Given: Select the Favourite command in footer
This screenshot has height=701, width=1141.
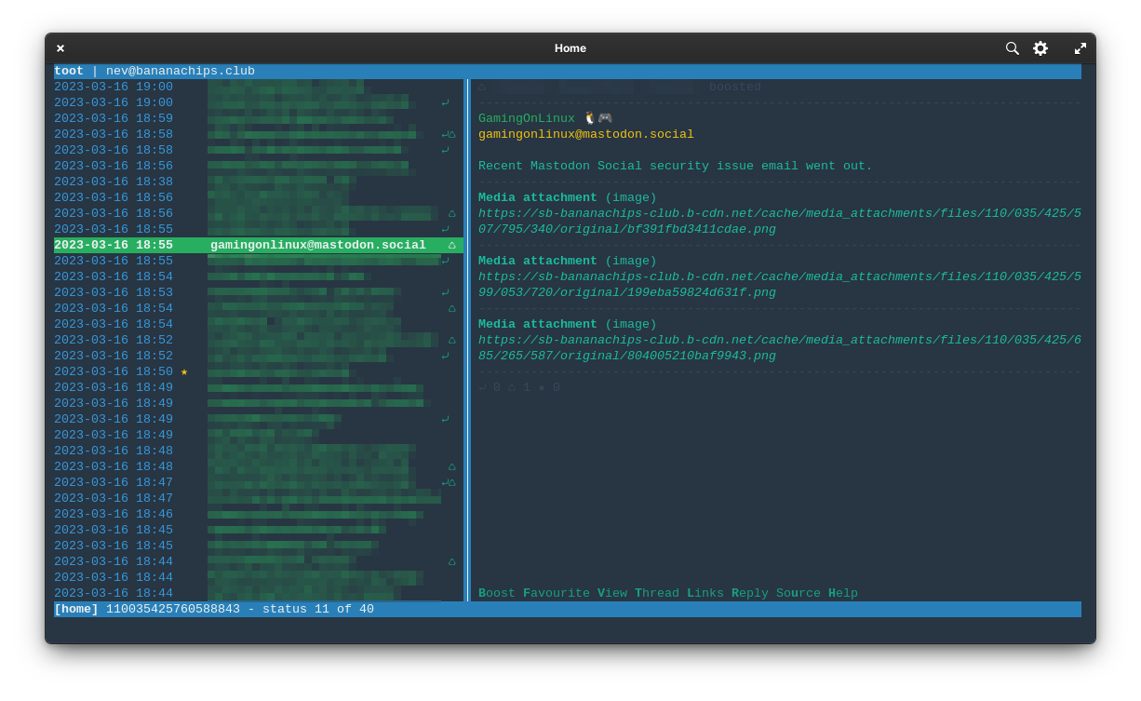Looking at the screenshot, I should click(556, 594).
